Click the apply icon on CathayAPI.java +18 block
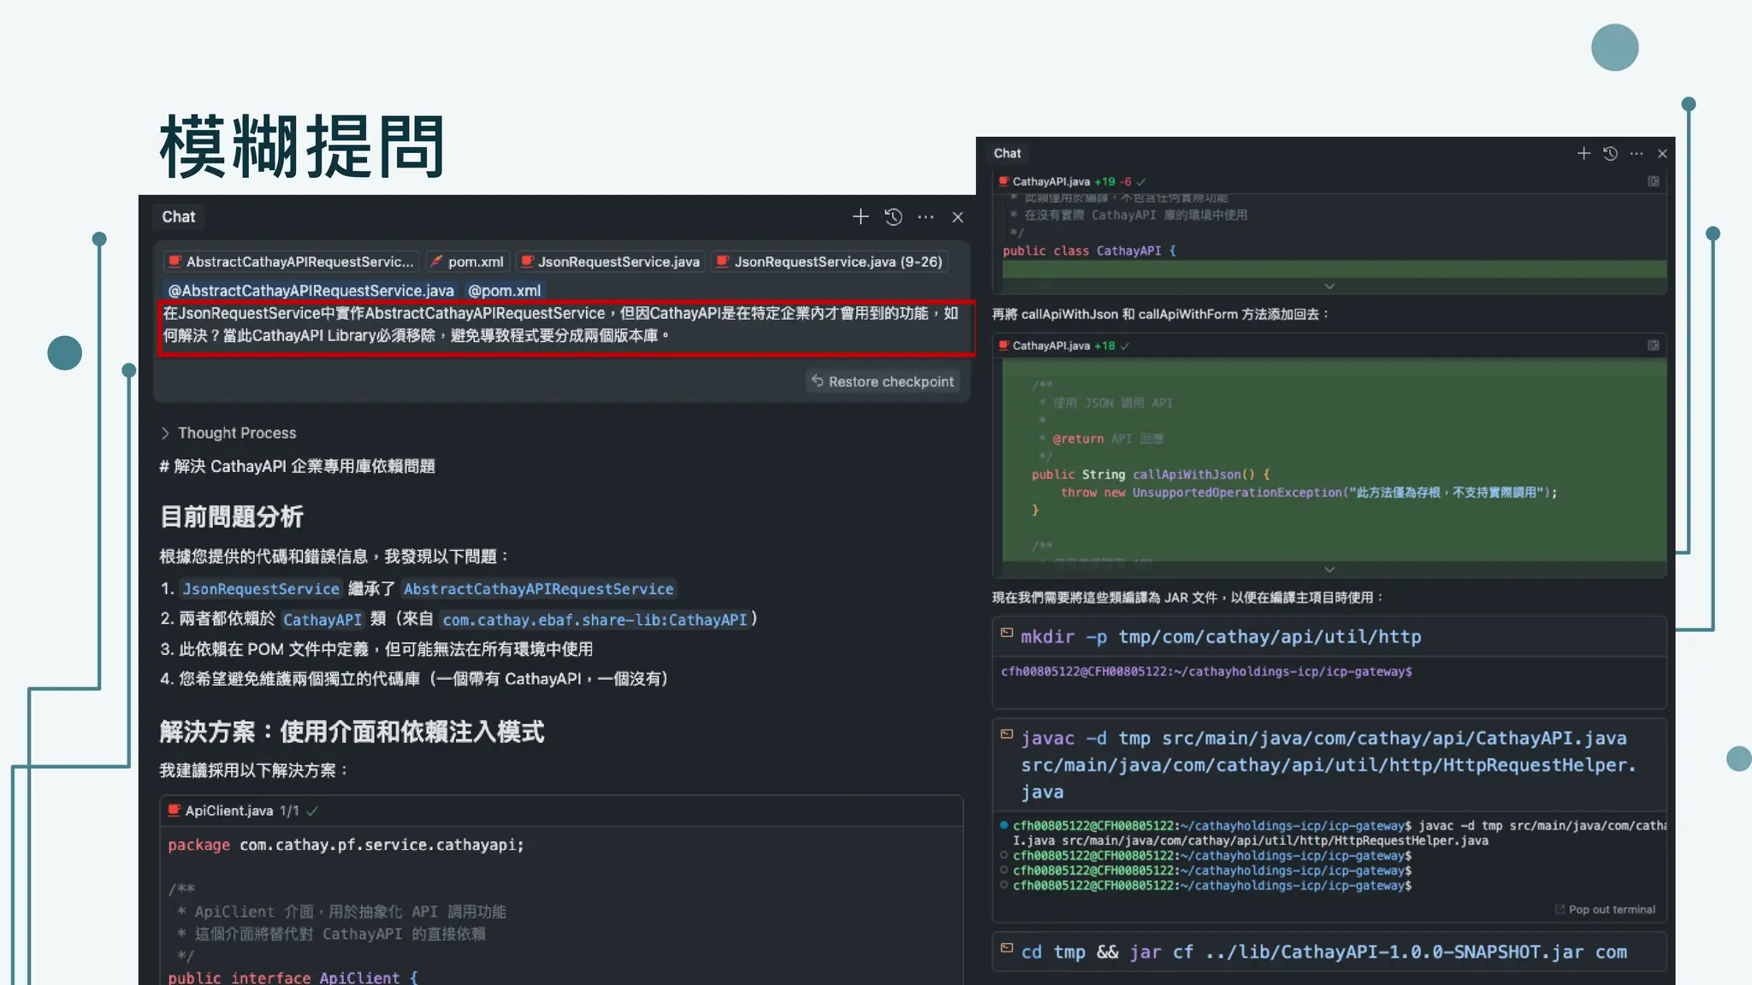Viewport: 1752px width, 985px height. (1653, 345)
